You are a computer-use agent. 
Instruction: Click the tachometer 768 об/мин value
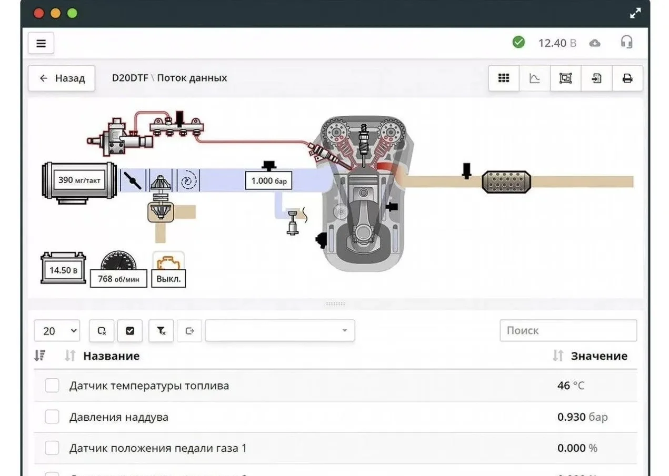(118, 279)
